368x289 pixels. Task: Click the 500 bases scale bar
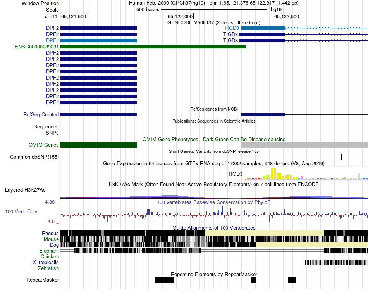click(214, 10)
